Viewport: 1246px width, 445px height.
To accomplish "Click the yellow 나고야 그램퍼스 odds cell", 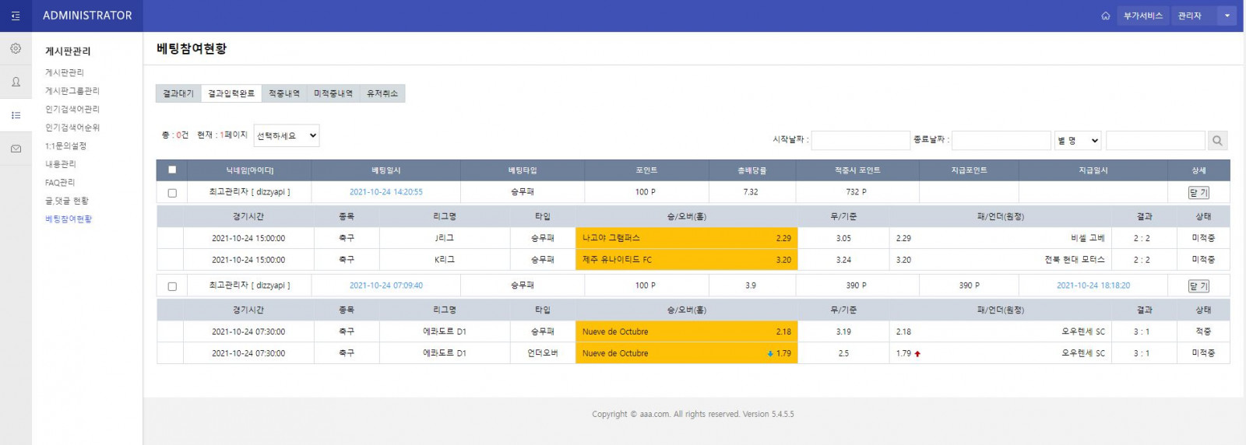I will click(x=686, y=238).
